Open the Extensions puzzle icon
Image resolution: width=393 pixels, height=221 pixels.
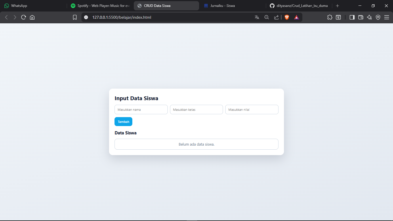point(330,17)
